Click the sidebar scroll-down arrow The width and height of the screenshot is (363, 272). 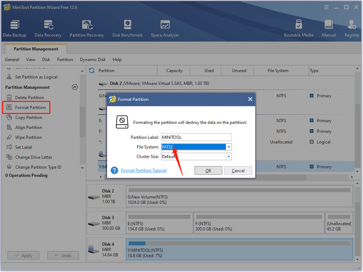(x=82, y=168)
